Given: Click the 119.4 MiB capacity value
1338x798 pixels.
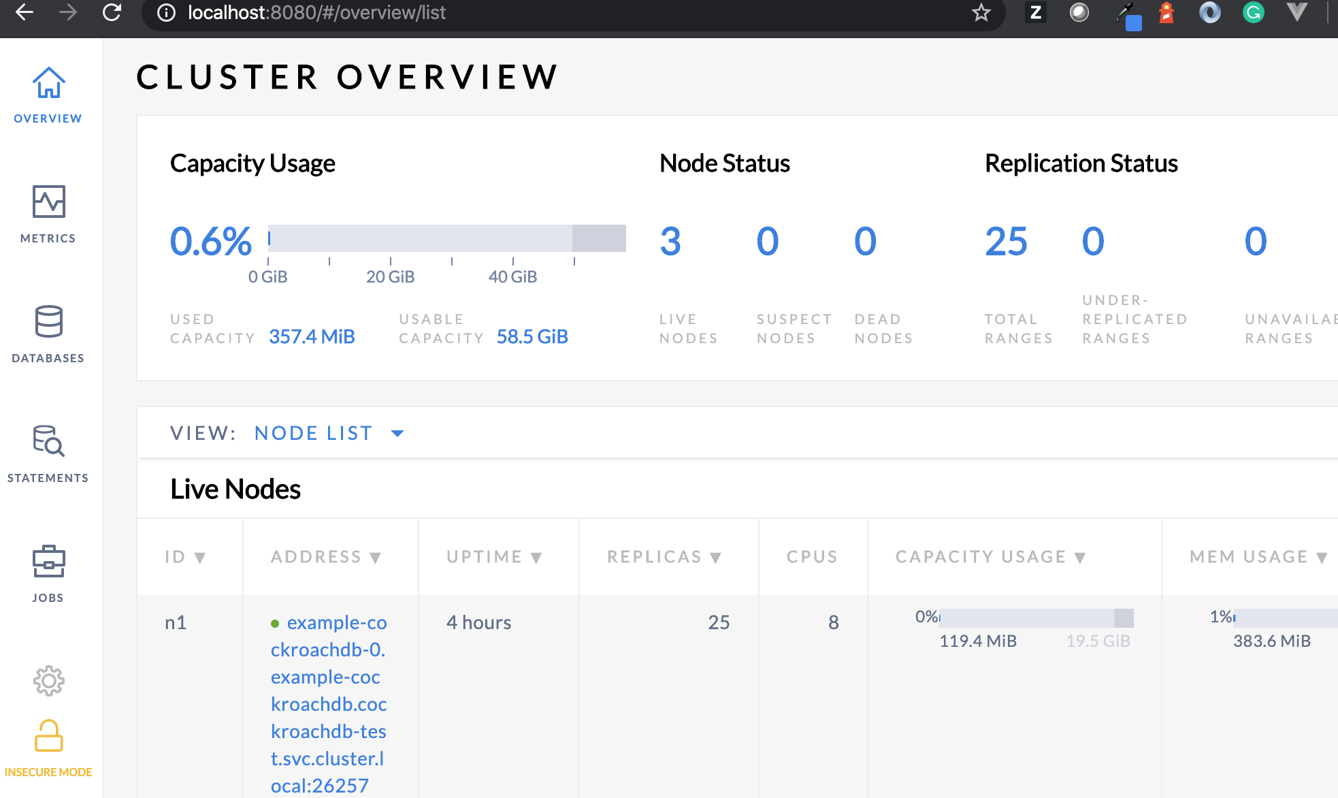Looking at the screenshot, I should pos(978,641).
